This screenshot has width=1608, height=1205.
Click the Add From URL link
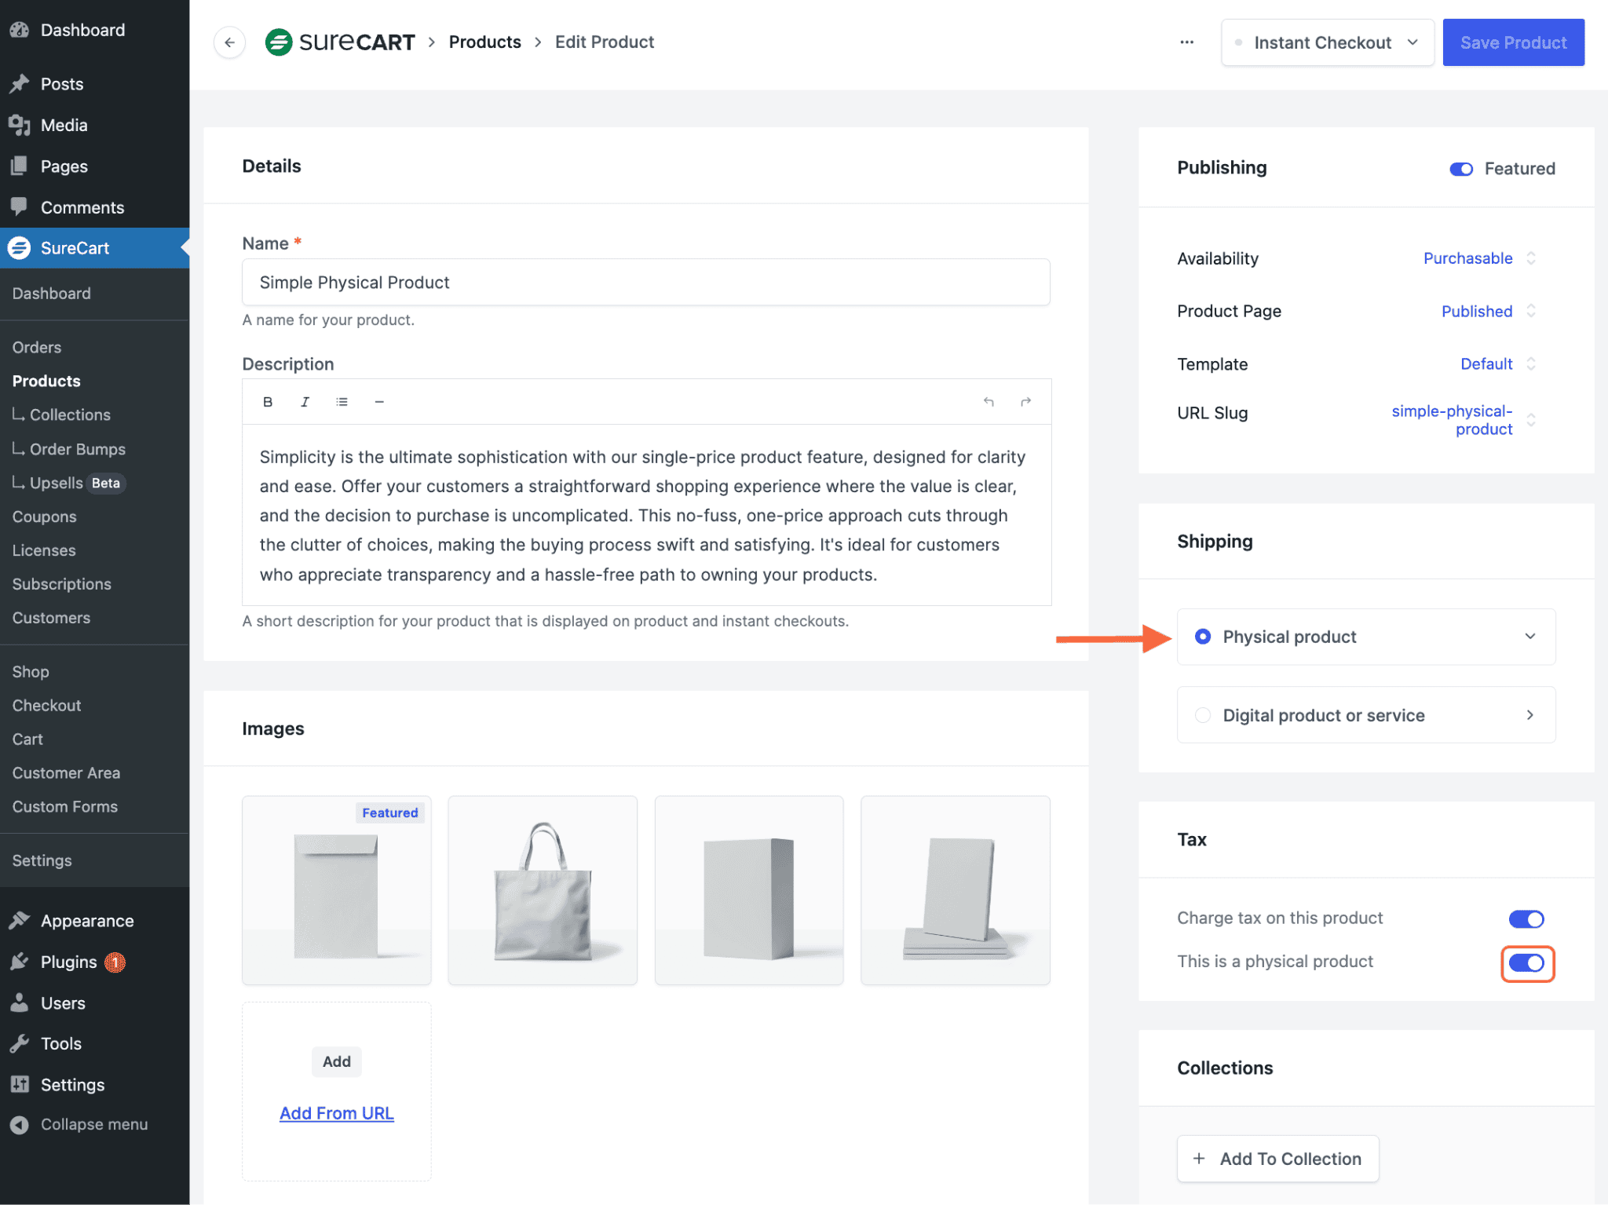tap(336, 1112)
